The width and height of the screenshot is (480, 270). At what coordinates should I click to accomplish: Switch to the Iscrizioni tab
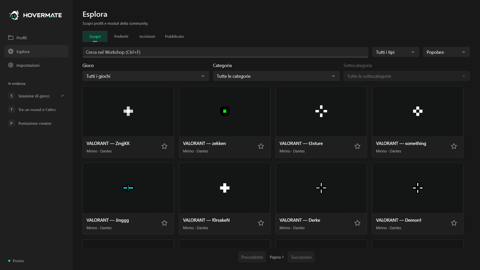147,36
